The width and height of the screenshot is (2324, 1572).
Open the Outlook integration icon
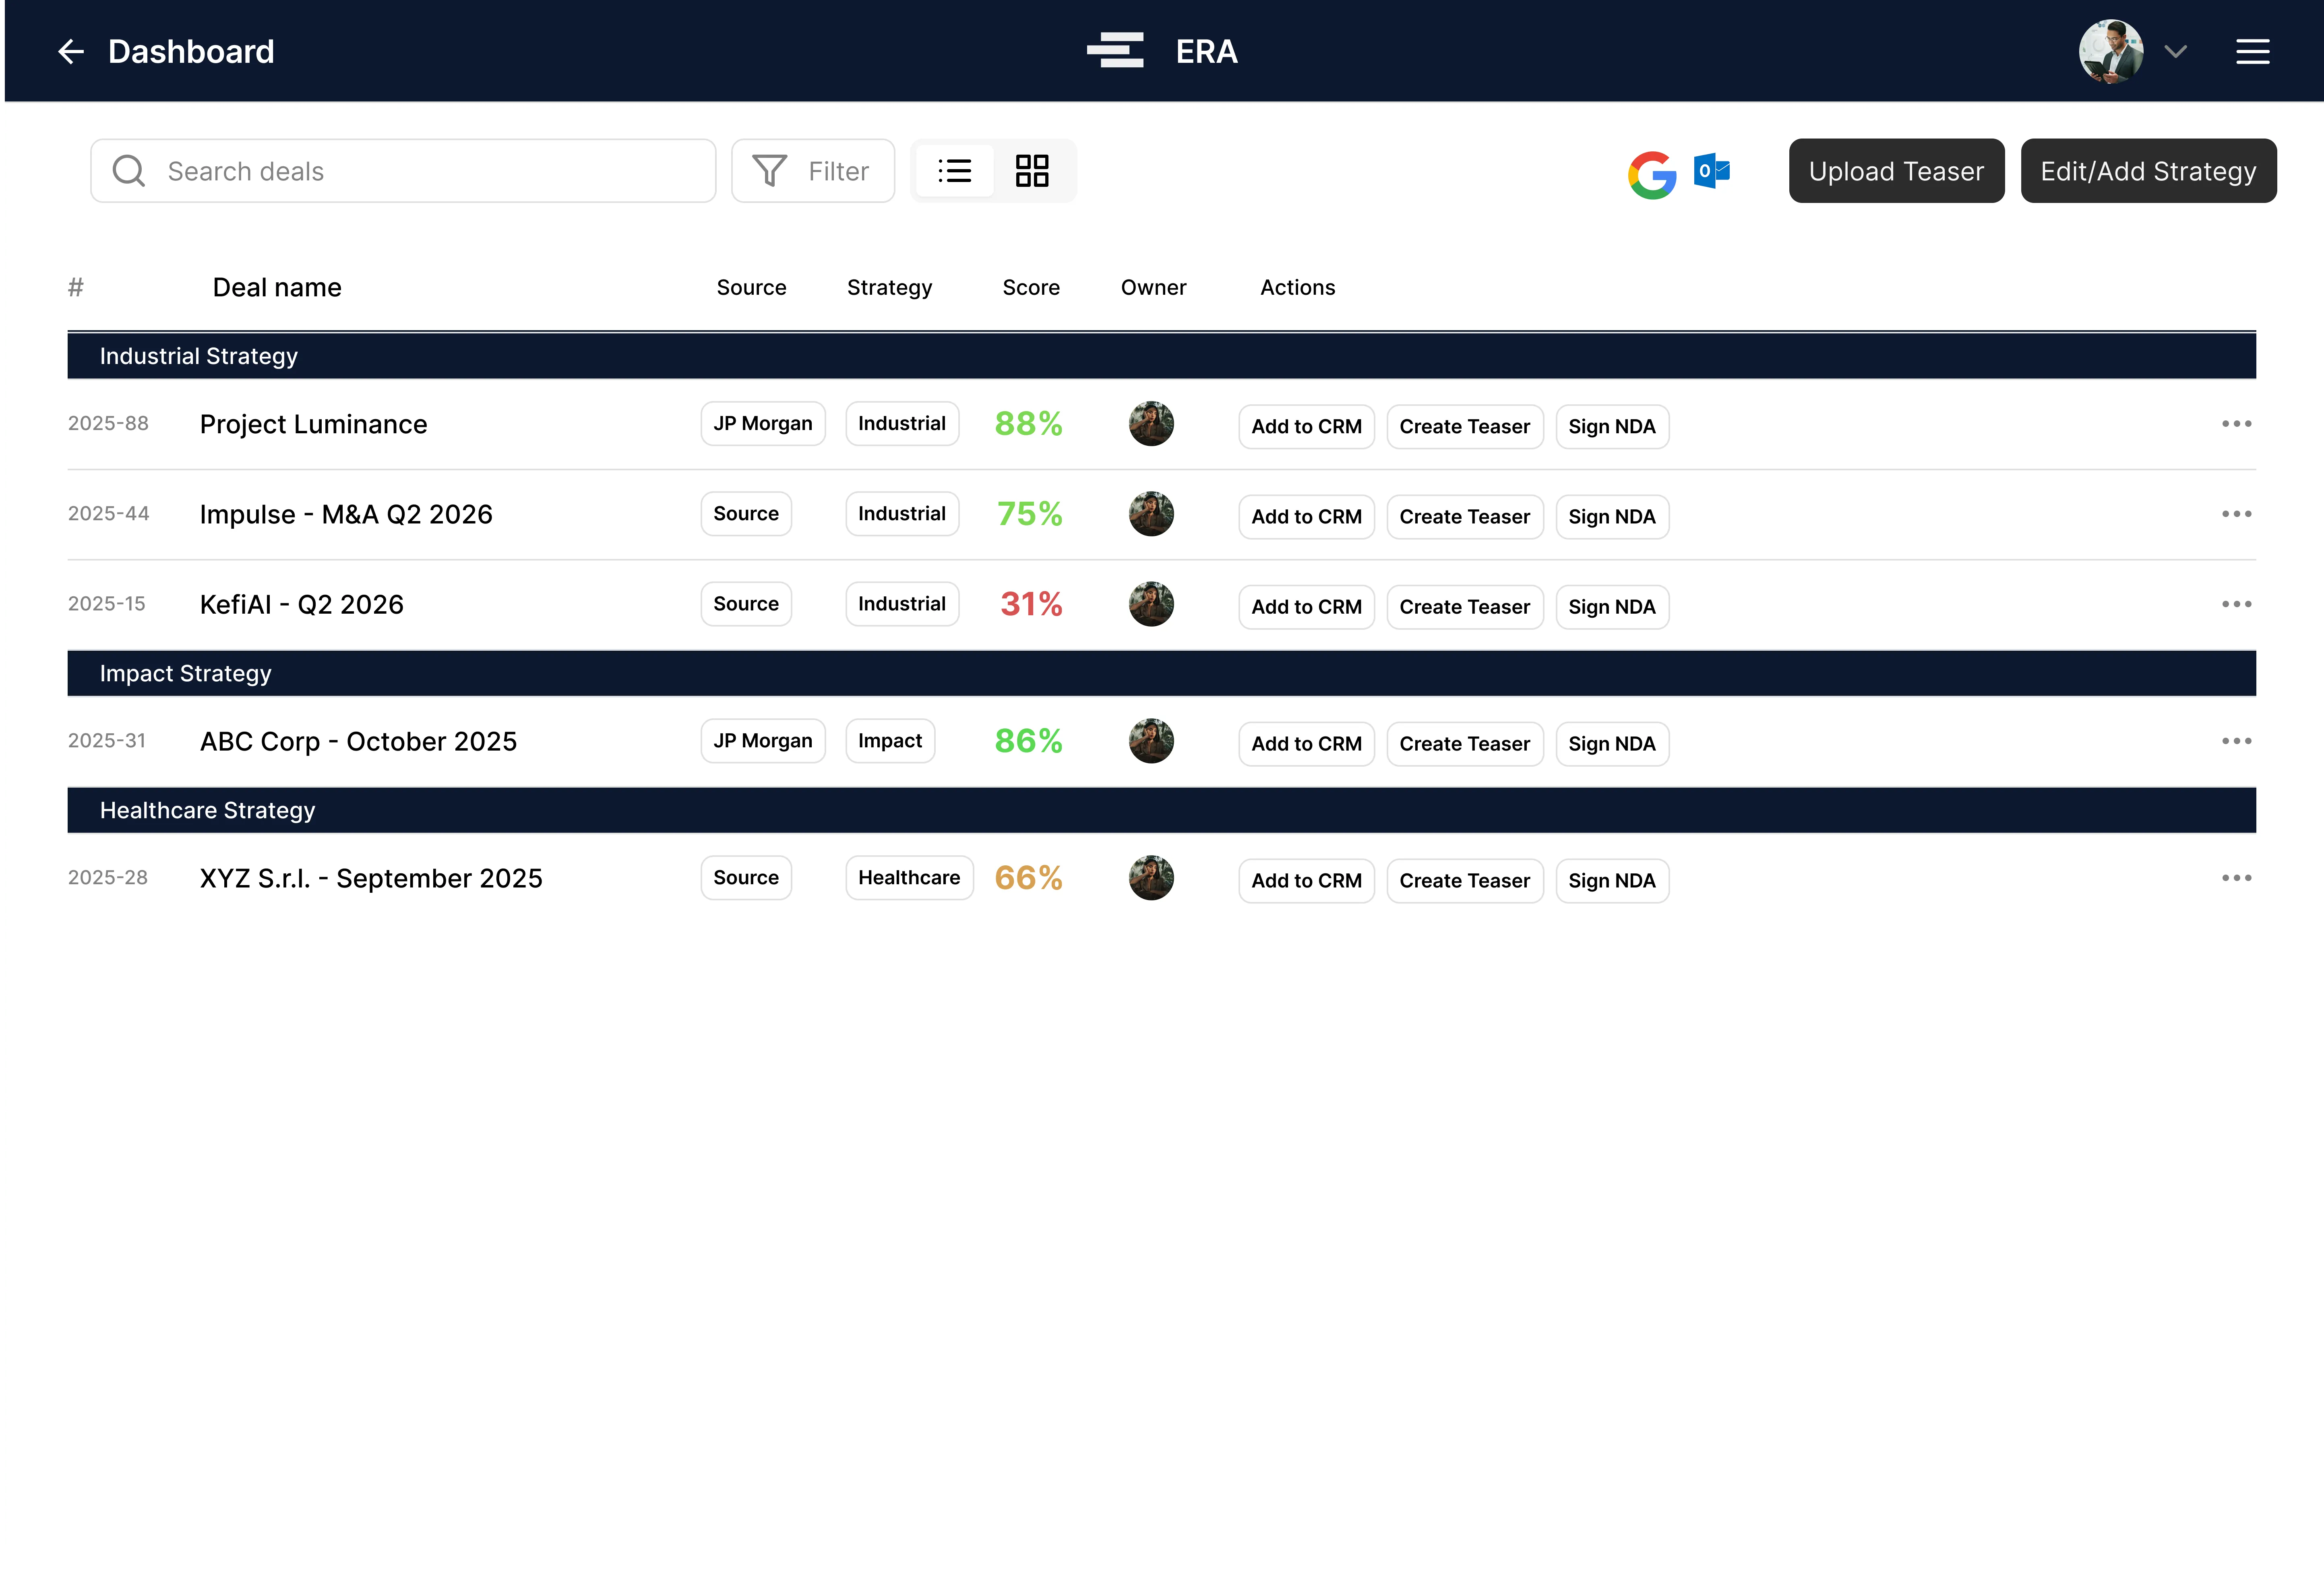click(x=1712, y=171)
